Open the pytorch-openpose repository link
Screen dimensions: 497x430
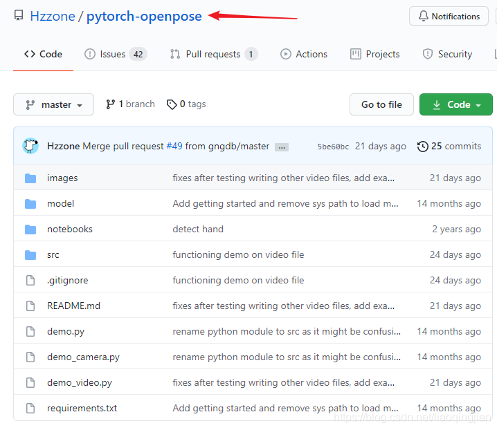pyautogui.click(x=144, y=16)
